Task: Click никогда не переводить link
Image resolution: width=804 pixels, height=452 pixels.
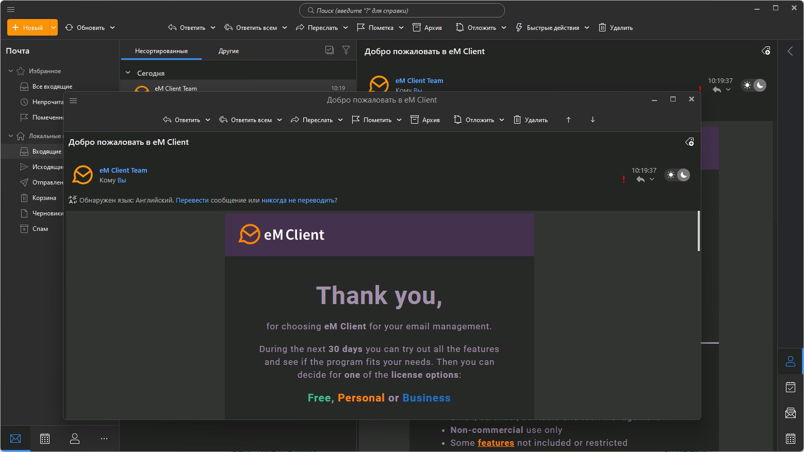Action: pyautogui.click(x=298, y=200)
